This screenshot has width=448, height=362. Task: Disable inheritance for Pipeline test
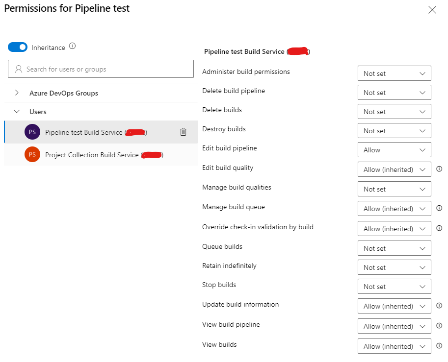18,47
